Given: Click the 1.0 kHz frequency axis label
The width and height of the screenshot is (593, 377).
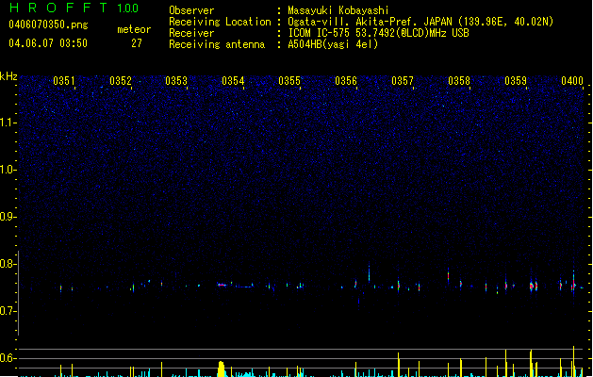Looking at the screenshot, I should click(x=8, y=170).
